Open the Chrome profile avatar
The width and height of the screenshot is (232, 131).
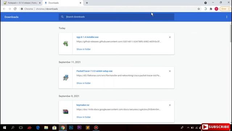tap(216, 9)
